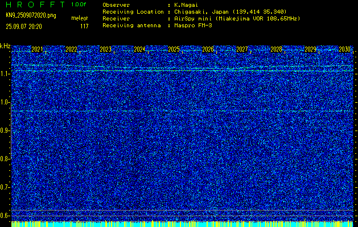The width and height of the screenshot is (358, 227).
Task: Click the 2023 time marker
Action: (x=105, y=49)
